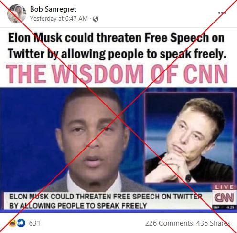Click the bold meme headline about Free Speech
Screen dimensions: 237x233
(x=117, y=46)
